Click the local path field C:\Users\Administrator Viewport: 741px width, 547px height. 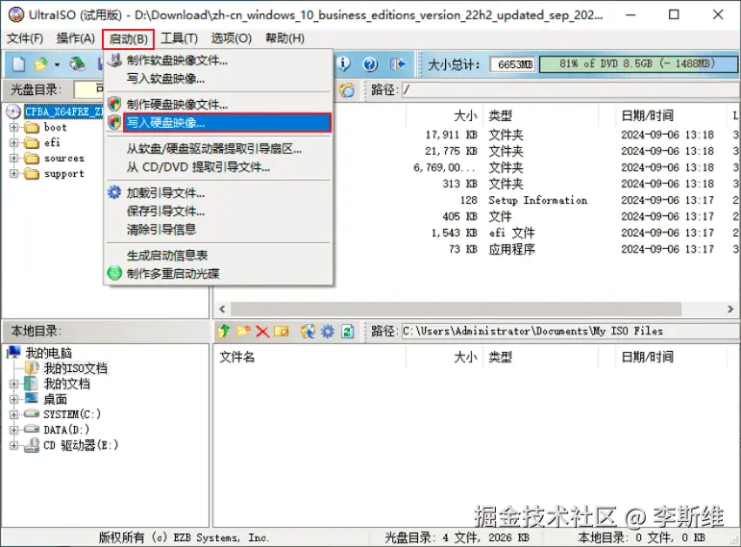pos(570,331)
